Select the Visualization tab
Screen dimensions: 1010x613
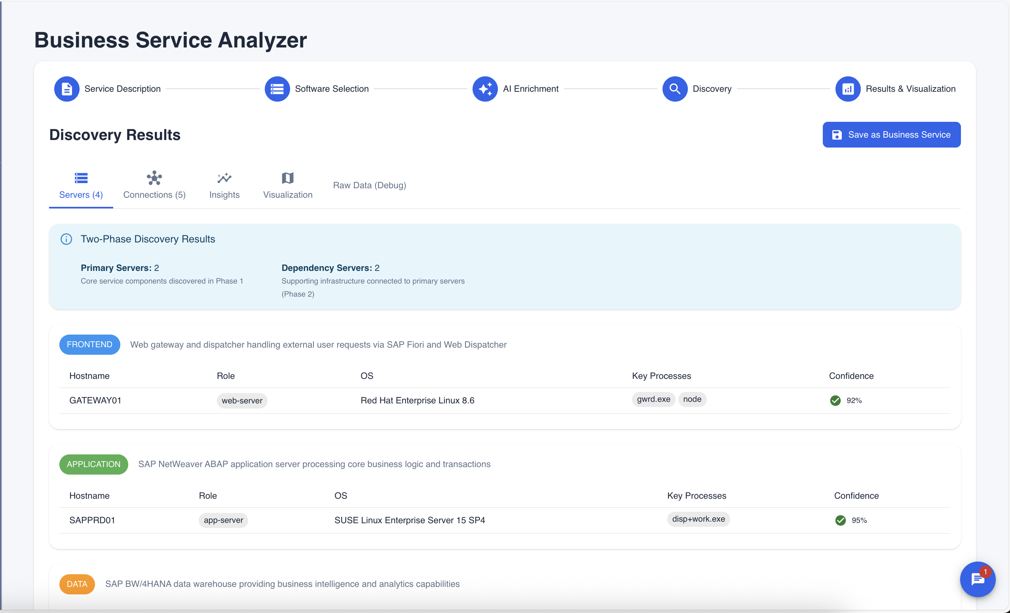[x=288, y=186]
